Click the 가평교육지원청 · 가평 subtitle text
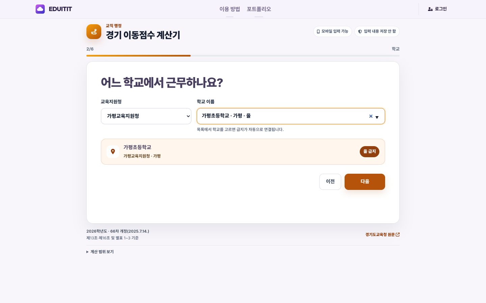The height and width of the screenshot is (303, 486). pos(142,156)
